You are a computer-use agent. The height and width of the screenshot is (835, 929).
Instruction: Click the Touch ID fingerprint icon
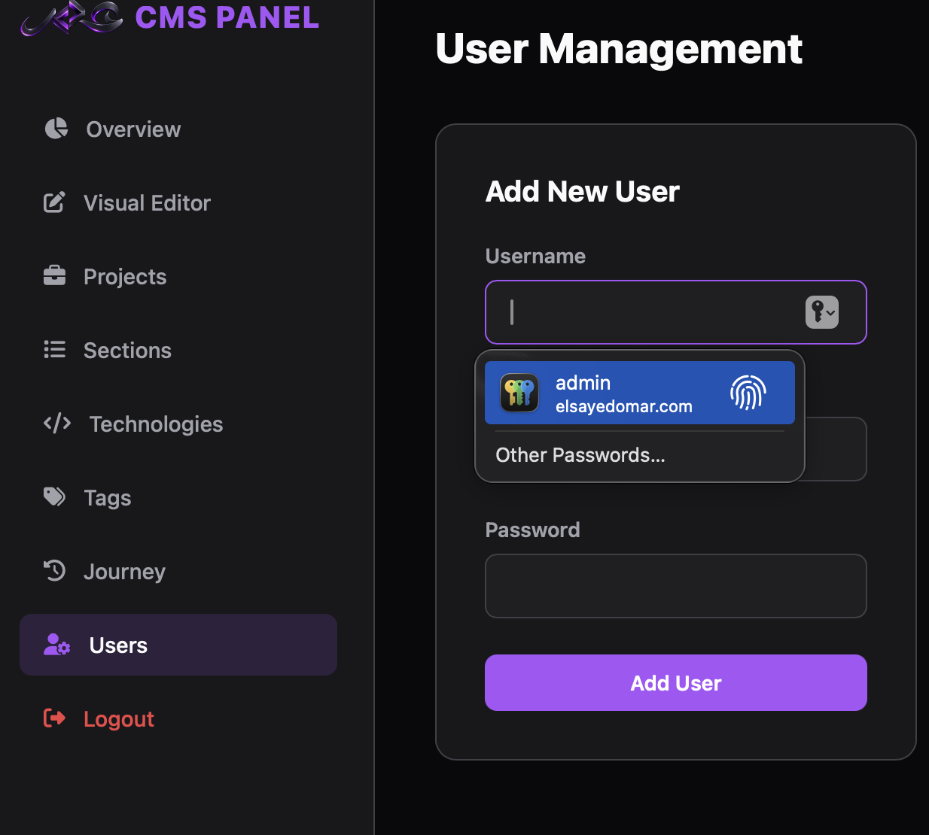748,393
